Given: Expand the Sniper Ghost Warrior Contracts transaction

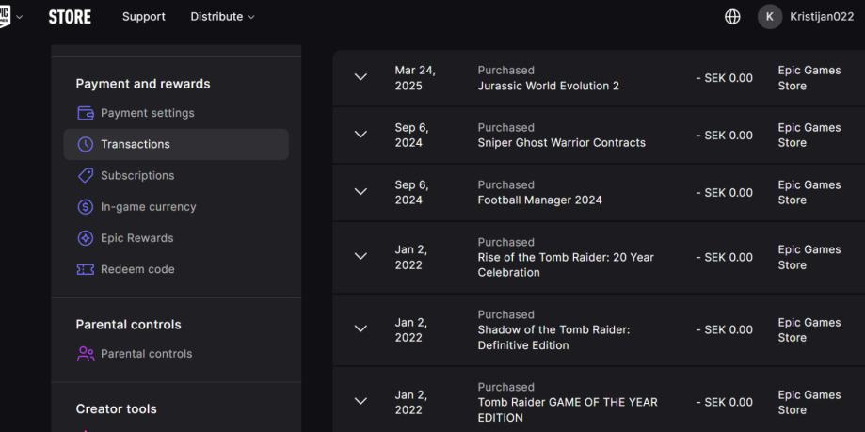Looking at the screenshot, I should point(360,136).
